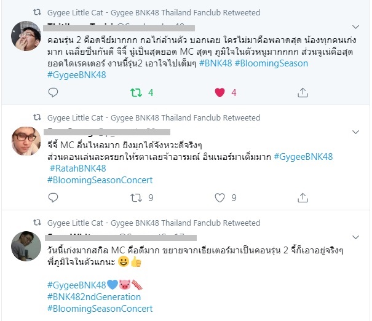Open #BloomingSeason hashtag in first tweet
This screenshot has width=372, height=321.
coord(271,63)
